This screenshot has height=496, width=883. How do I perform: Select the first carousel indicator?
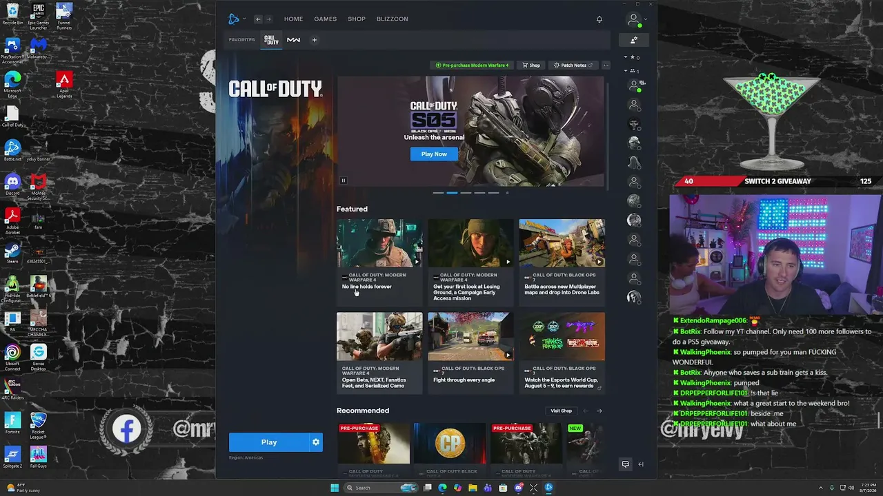438,193
